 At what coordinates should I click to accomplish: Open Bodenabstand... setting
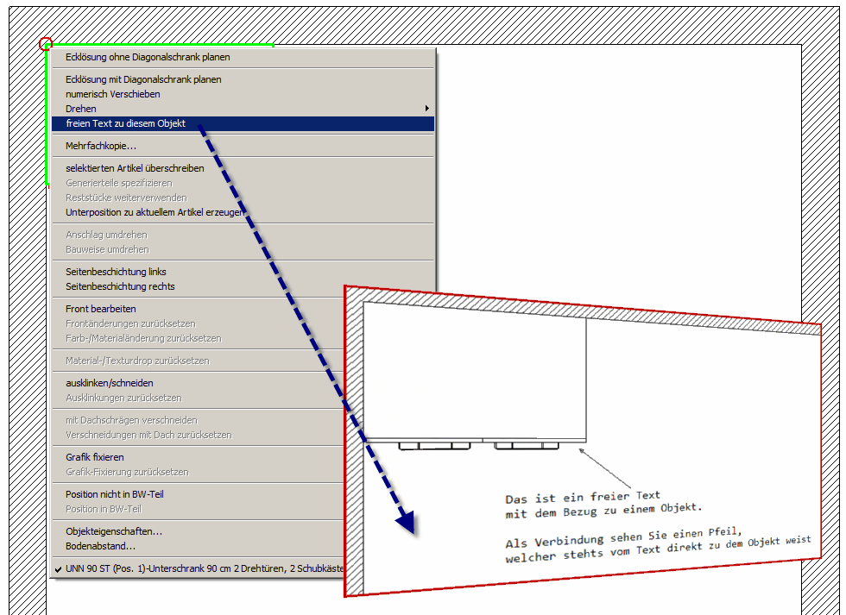coord(100,546)
